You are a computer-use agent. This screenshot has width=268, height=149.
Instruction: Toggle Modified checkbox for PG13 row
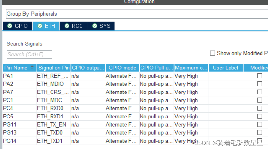pos(260,132)
